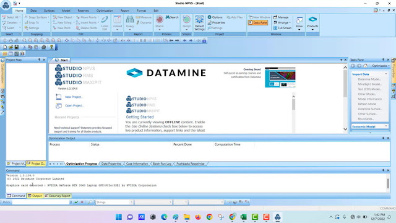The image size is (396, 223).
Task: Open the Unload button in the ribbon
Action: (117, 23)
